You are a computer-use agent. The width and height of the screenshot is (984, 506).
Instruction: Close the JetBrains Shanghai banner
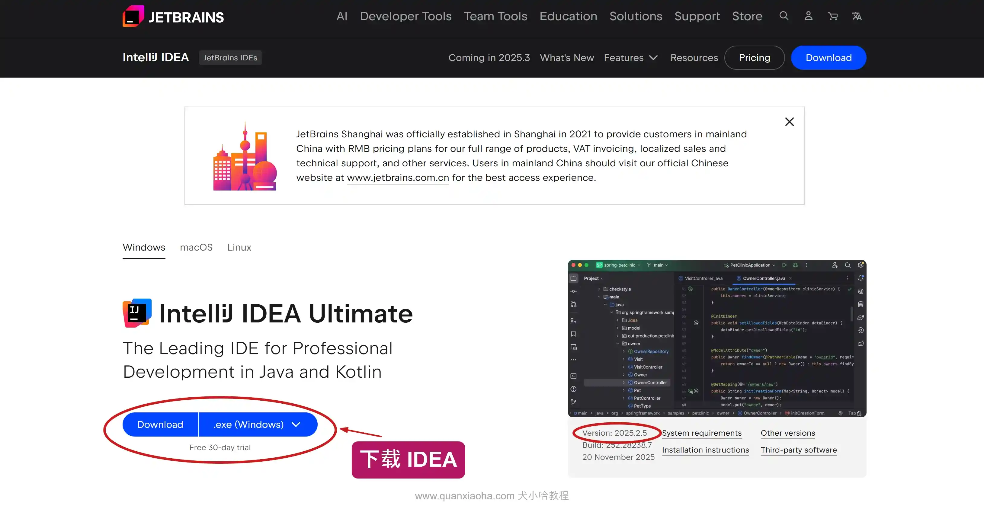coord(789,122)
